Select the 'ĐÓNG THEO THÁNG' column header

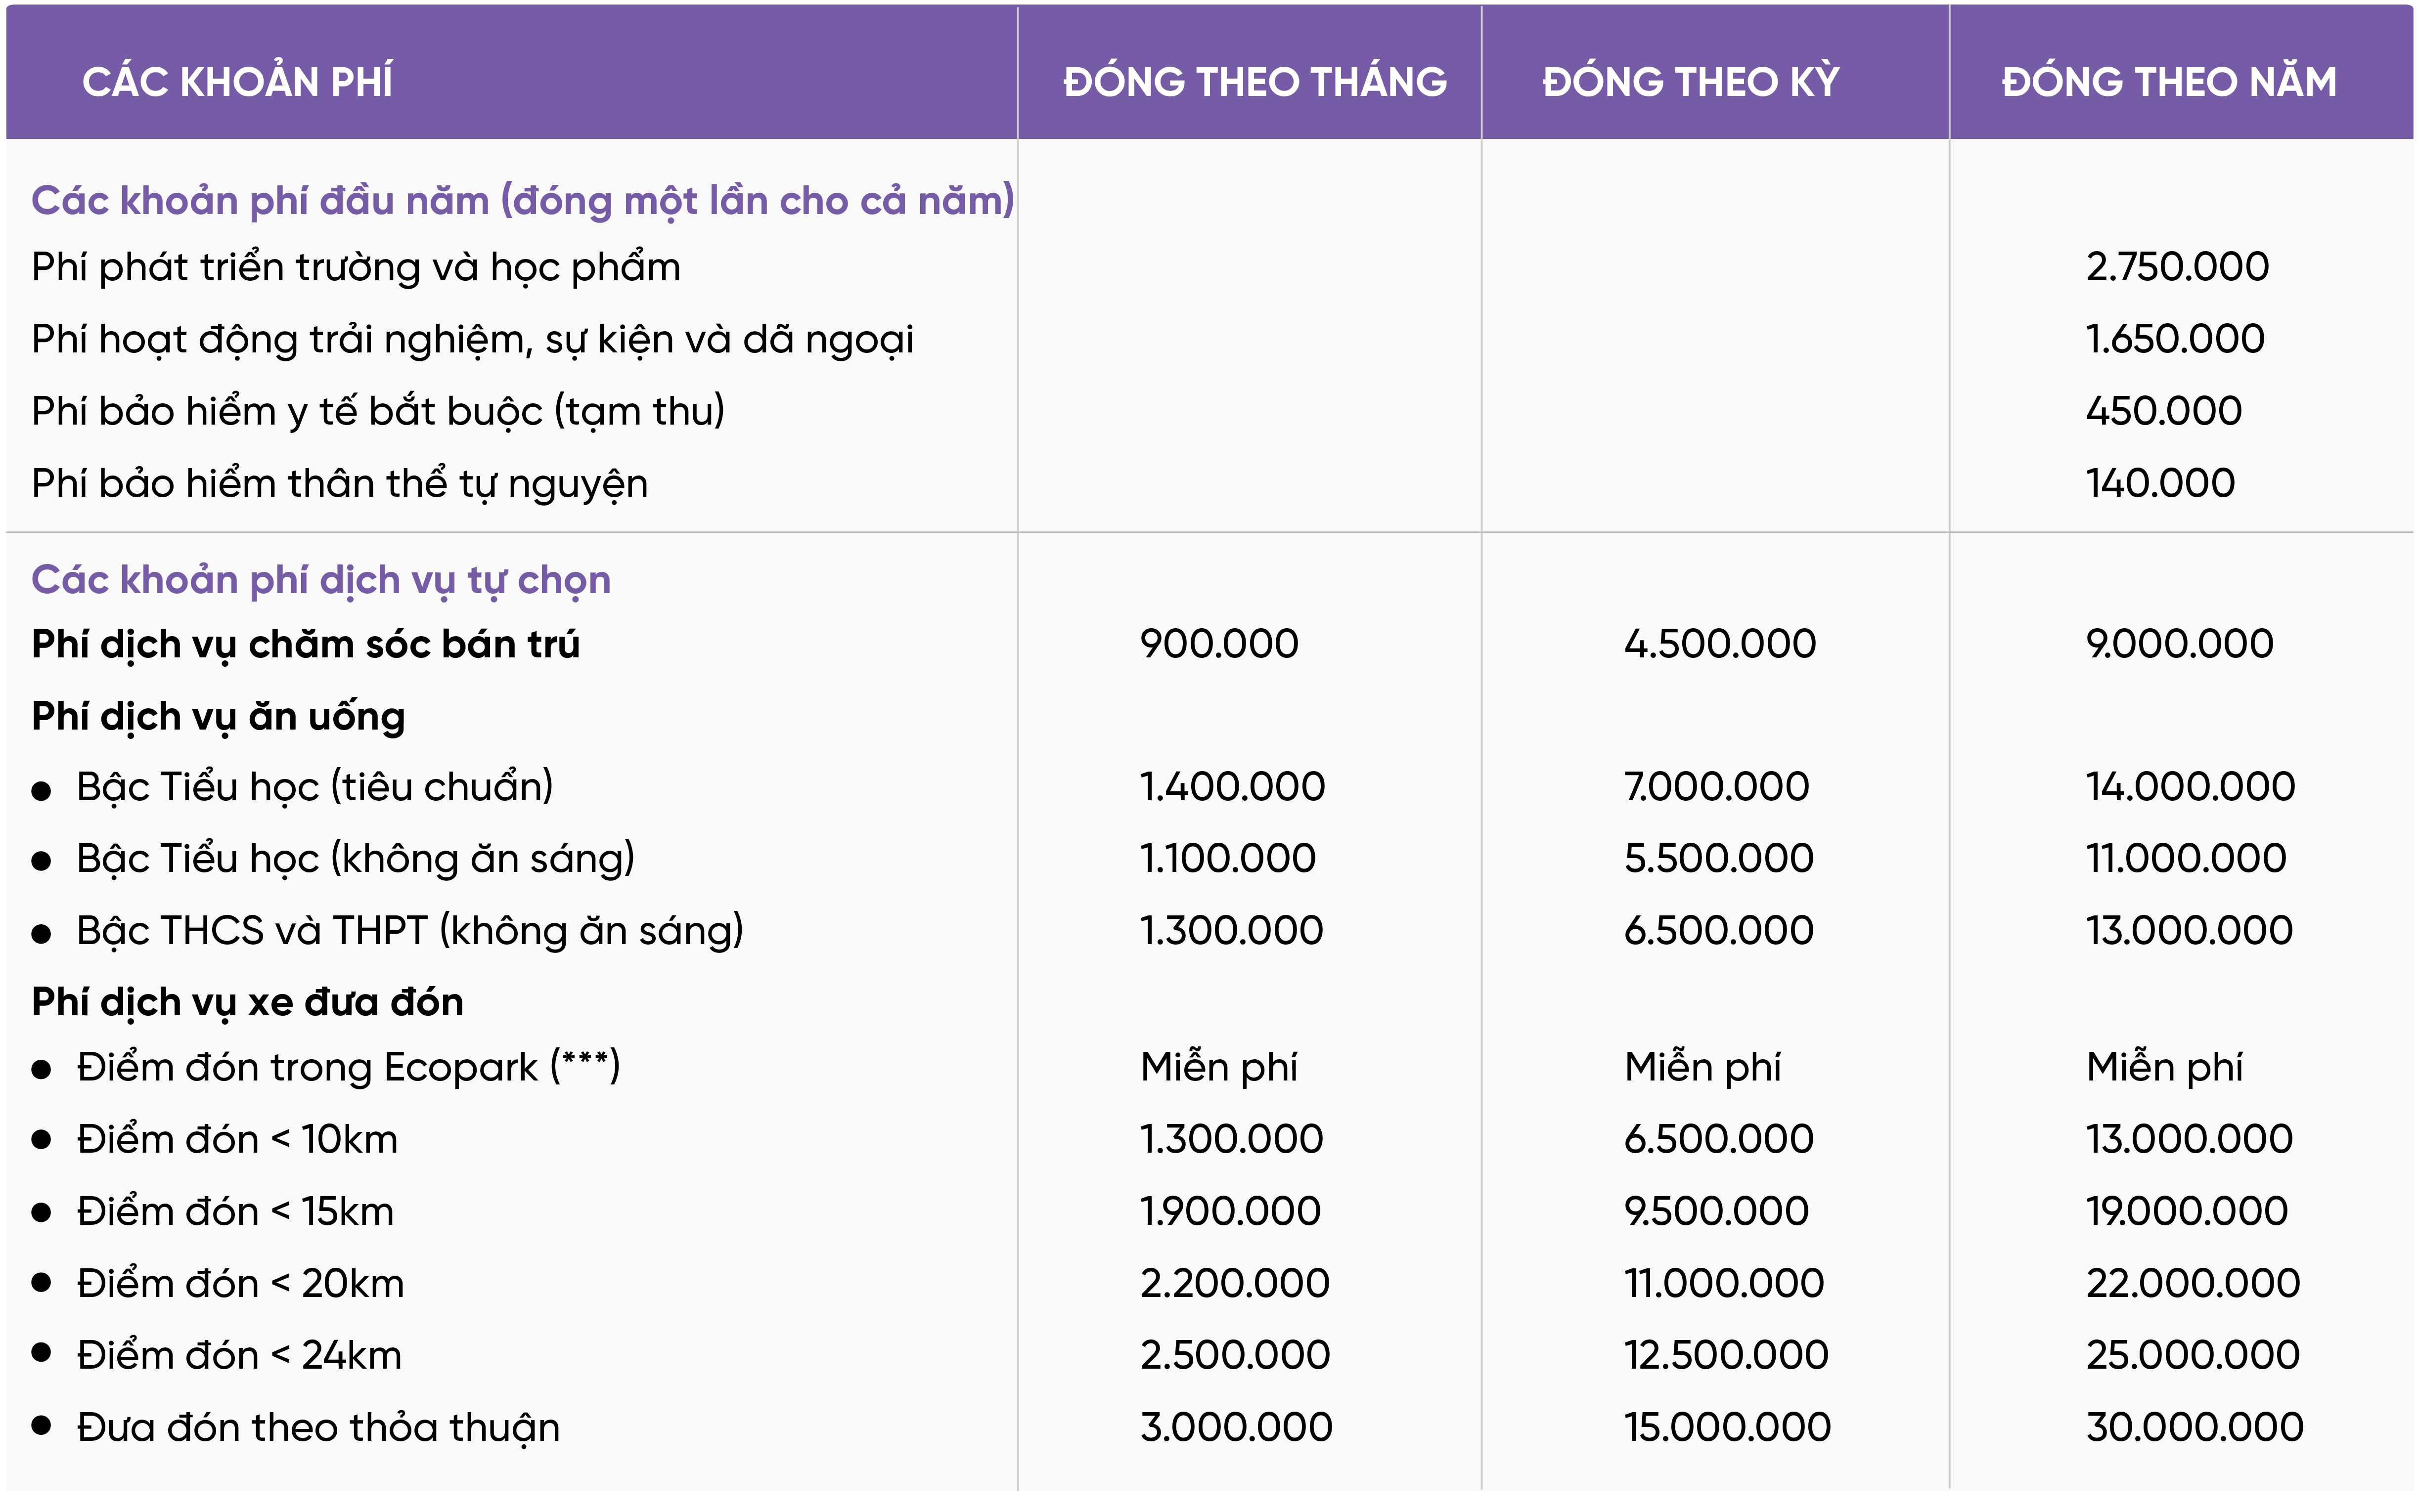click(1254, 82)
